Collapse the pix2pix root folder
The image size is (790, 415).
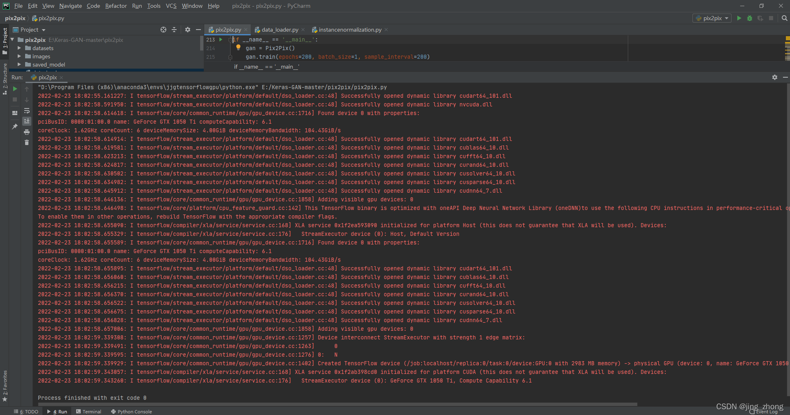tap(13, 40)
